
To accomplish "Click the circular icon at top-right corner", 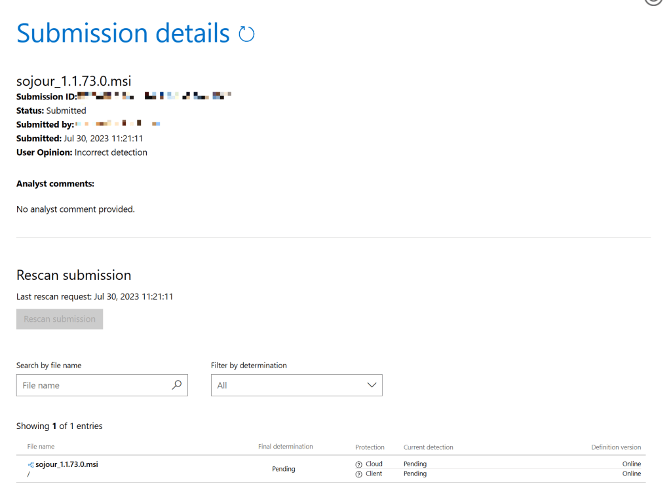I will pos(653,2).
